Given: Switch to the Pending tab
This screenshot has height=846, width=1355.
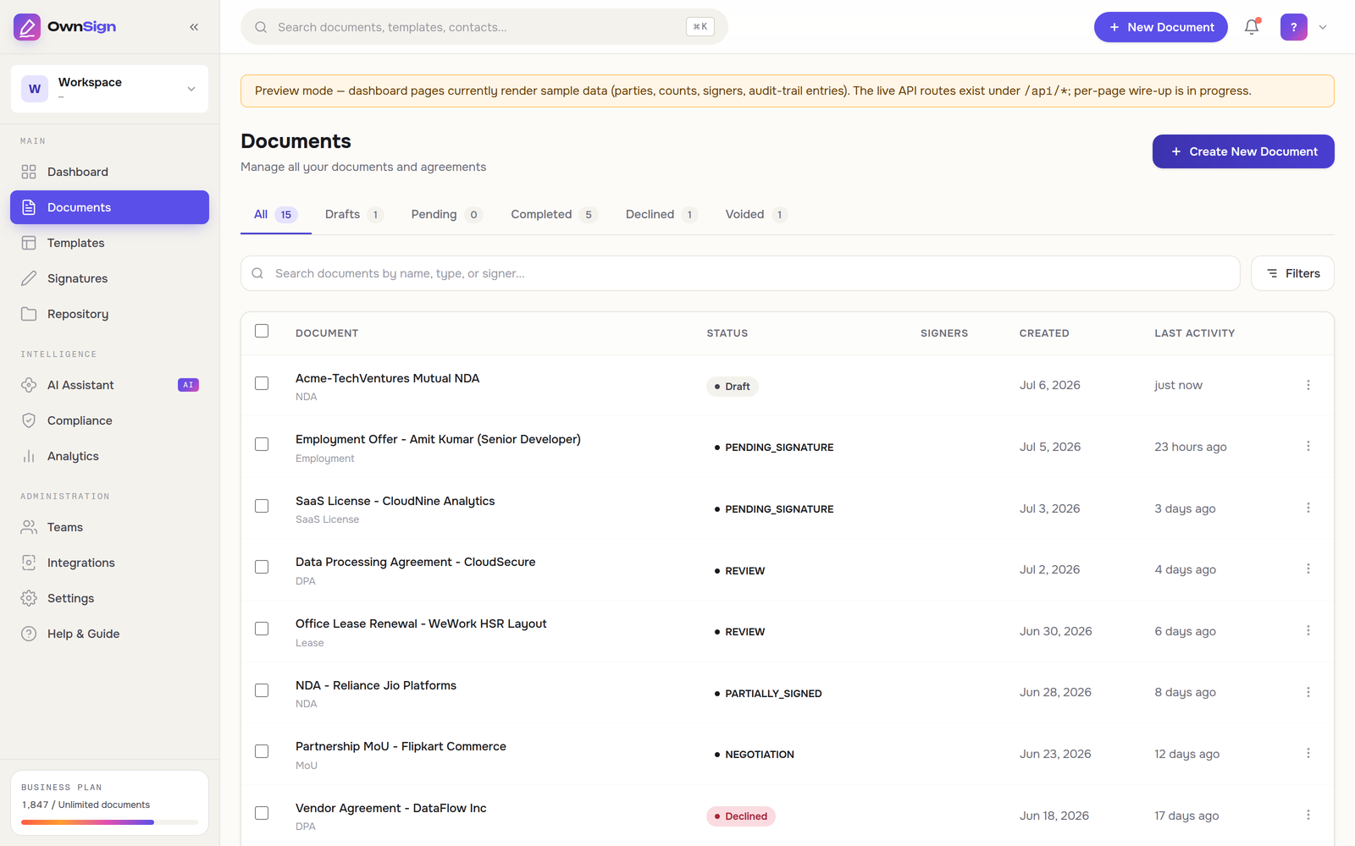Looking at the screenshot, I should [446, 215].
